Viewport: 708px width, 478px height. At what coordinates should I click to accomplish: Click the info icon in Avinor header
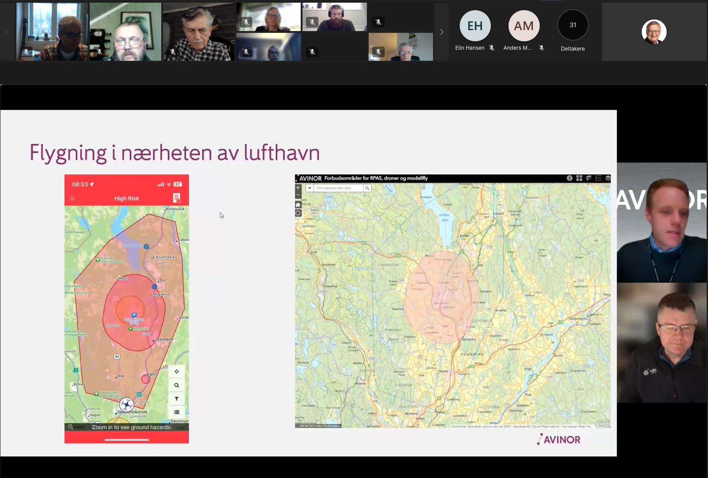569,178
